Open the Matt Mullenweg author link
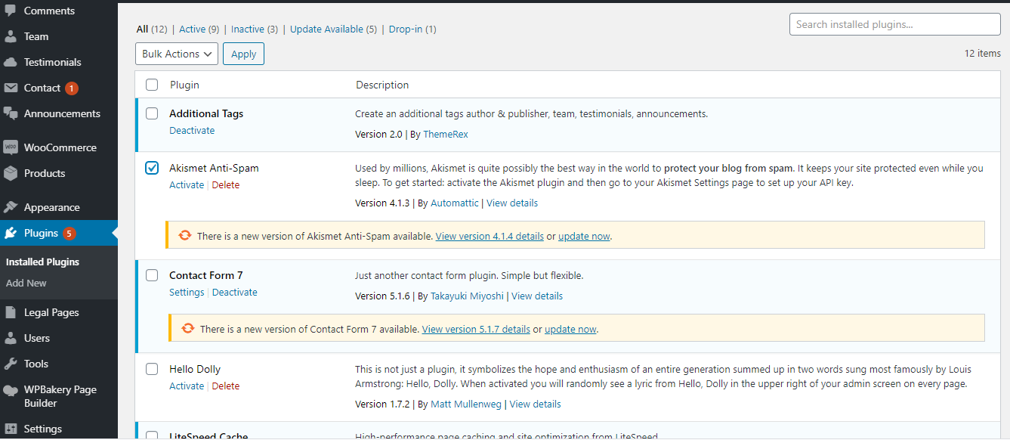The image size is (1010, 440). [467, 404]
